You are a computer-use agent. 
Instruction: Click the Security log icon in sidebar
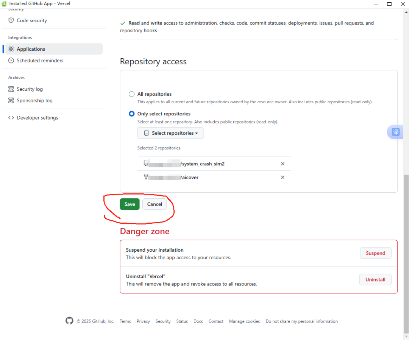[x=11, y=89]
